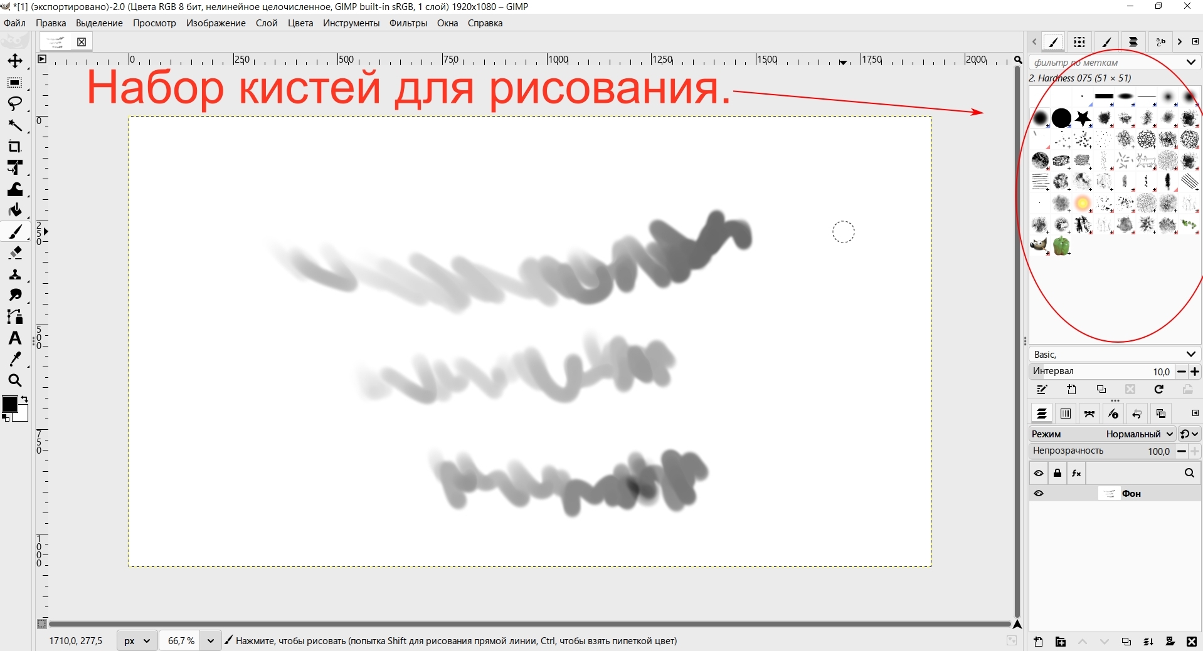Select the Eraser tool in the toolbox
This screenshot has height=651, width=1203.
point(15,253)
